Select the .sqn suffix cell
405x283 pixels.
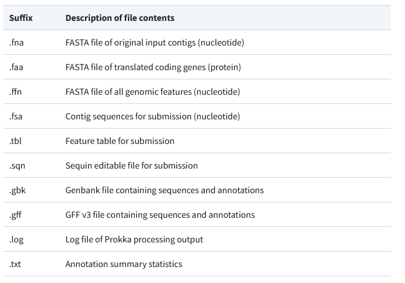pyautogui.click(x=17, y=165)
